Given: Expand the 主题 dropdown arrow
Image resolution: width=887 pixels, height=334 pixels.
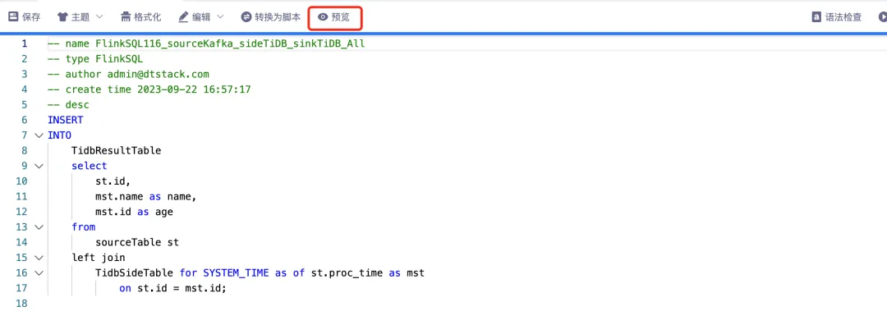Looking at the screenshot, I should tap(99, 17).
